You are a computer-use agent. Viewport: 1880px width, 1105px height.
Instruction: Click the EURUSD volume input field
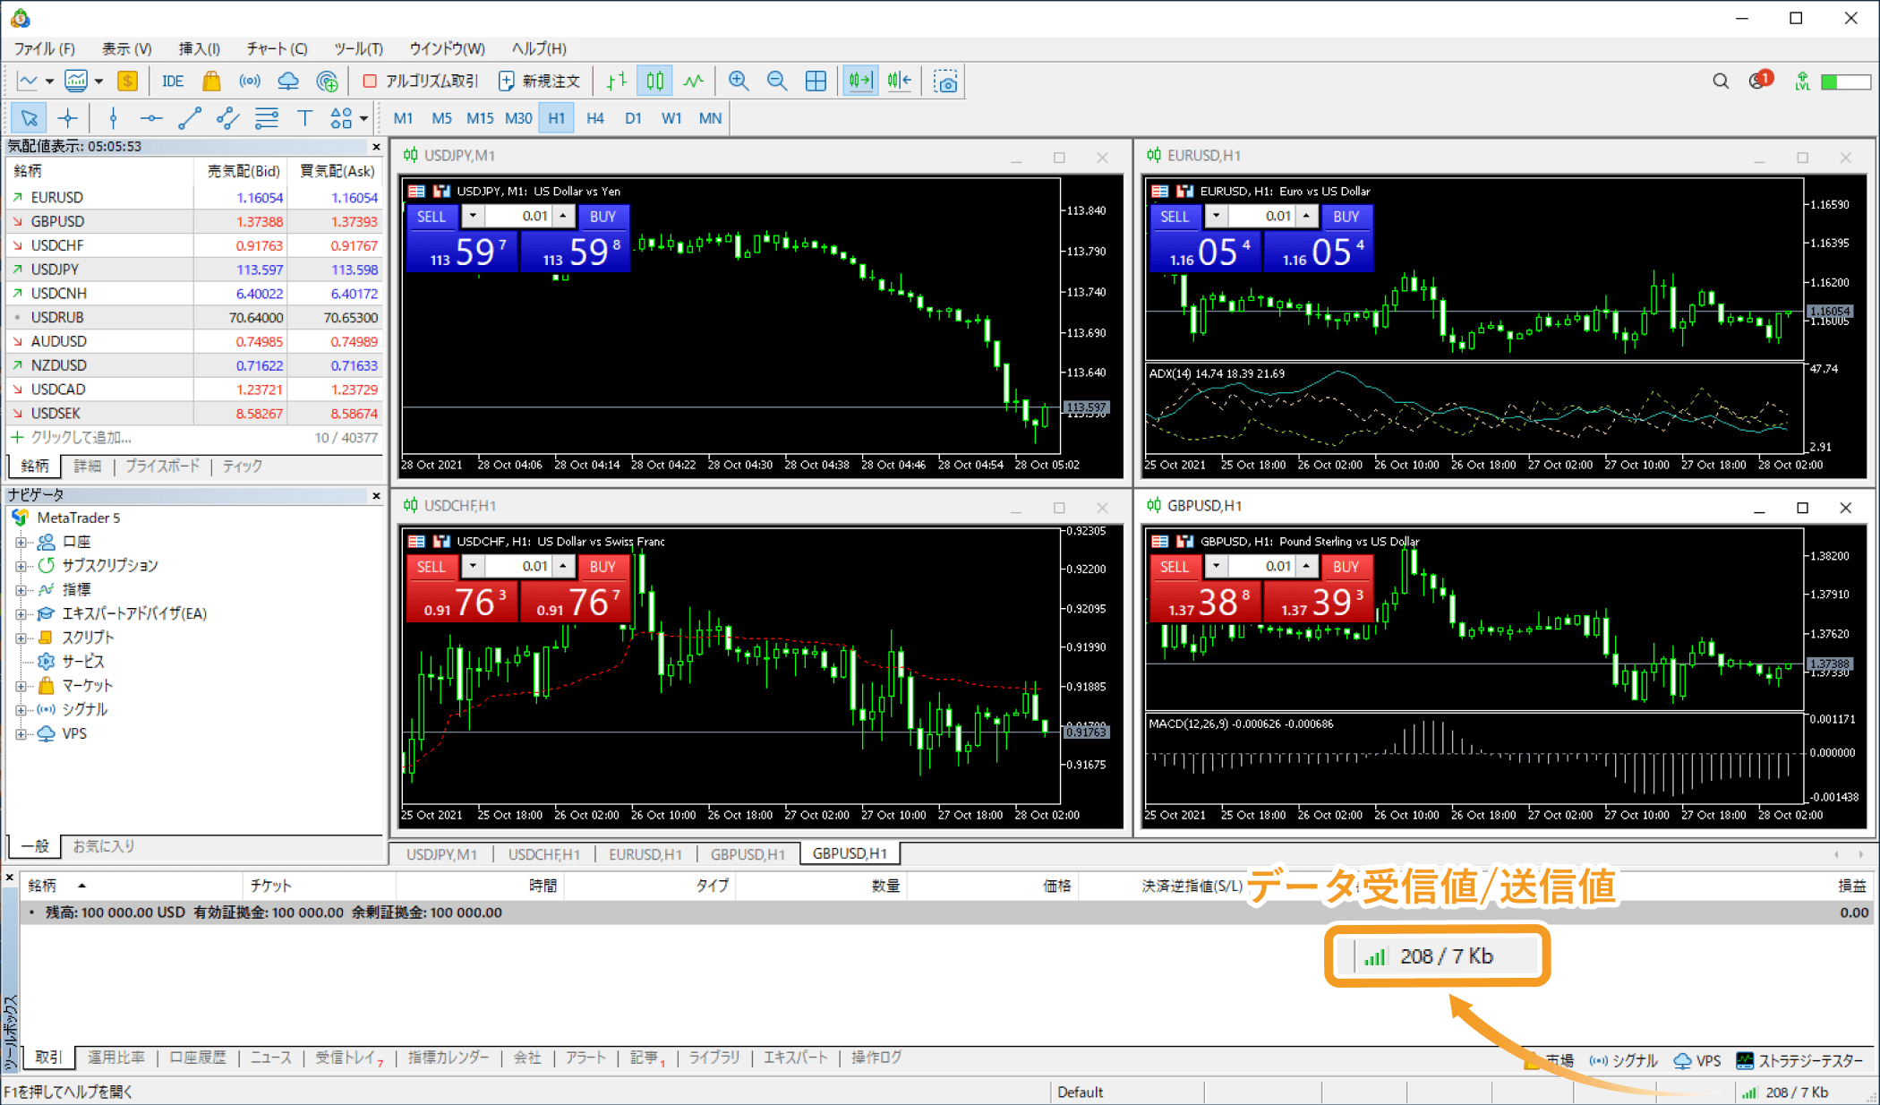pos(1260,216)
